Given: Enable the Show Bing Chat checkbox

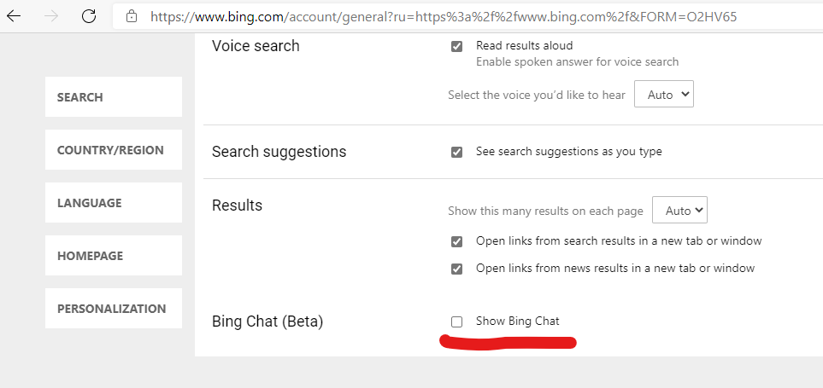Looking at the screenshot, I should coord(457,321).
